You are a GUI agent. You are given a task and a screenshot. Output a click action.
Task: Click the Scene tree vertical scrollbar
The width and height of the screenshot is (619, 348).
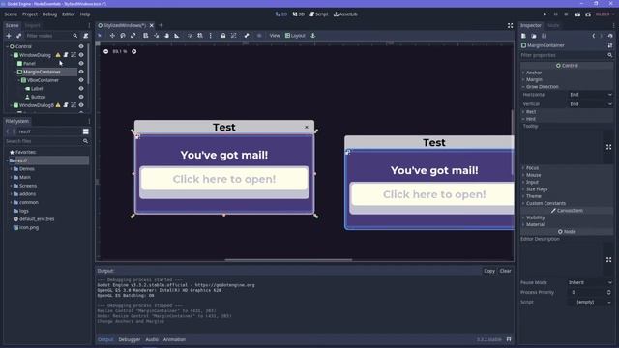[88, 64]
